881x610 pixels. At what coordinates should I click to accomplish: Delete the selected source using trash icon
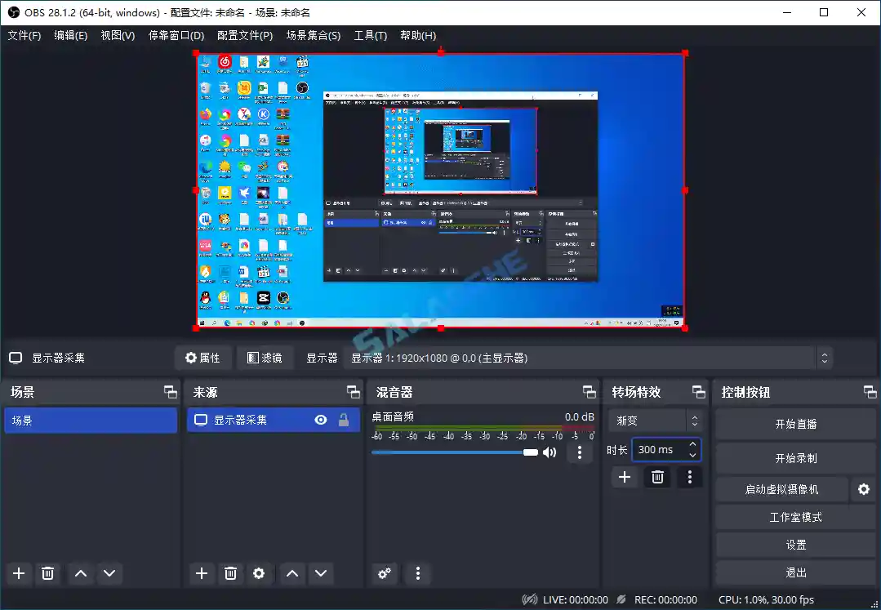click(230, 573)
